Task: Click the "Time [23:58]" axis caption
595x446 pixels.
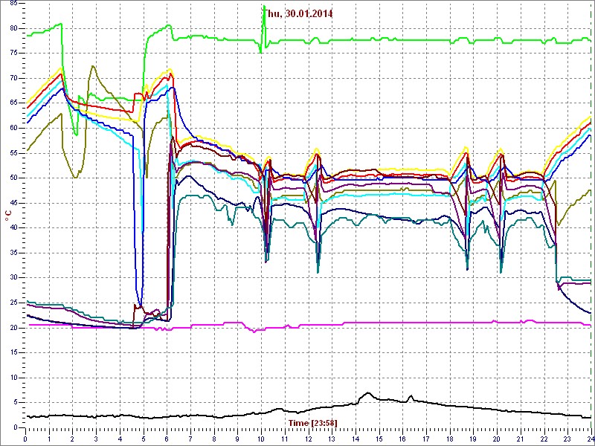Action: pos(312,422)
